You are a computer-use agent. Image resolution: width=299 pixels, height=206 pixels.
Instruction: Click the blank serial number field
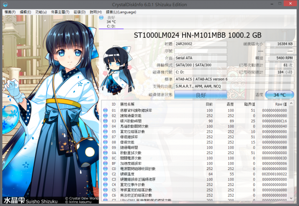point(200,51)
